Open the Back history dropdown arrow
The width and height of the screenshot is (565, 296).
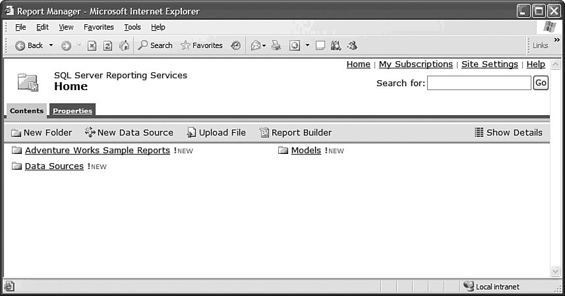pyautogui.click(x=51, y=45)
